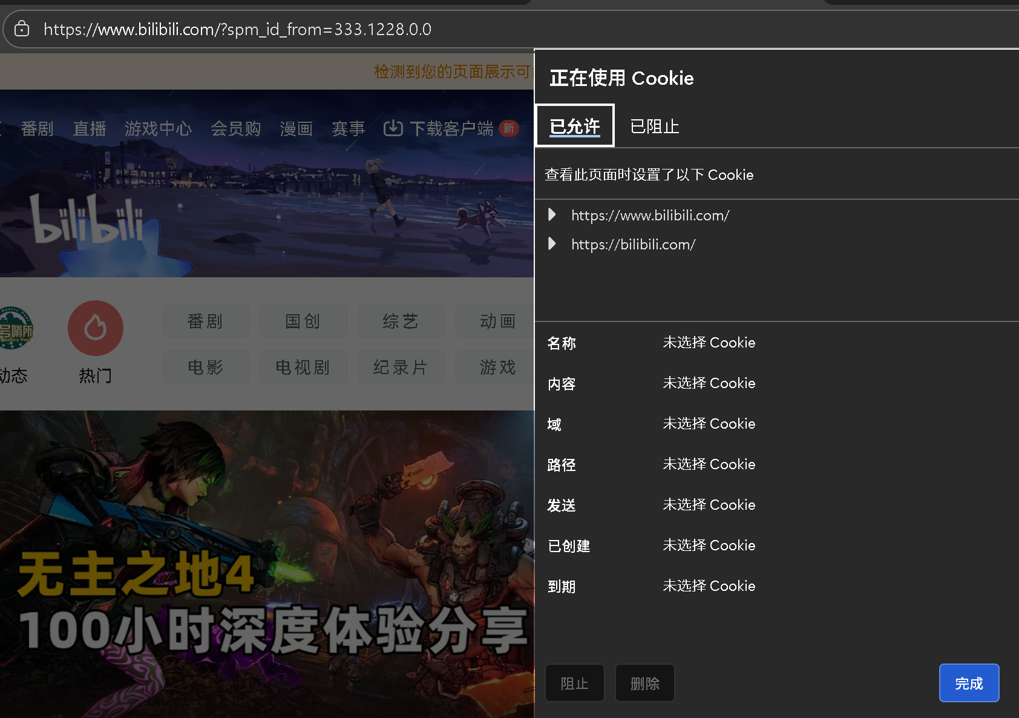The height and width of the screenshot is (718, 1019).
Task: Open the 会员购 navigation link
Action: point(236,128)
